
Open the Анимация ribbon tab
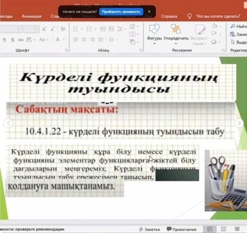[x=31, y=16]
